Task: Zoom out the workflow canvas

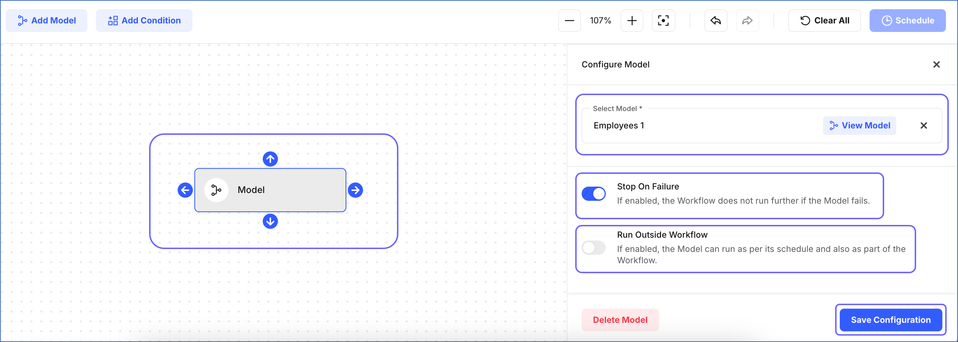Action: [x=569, y=21]
